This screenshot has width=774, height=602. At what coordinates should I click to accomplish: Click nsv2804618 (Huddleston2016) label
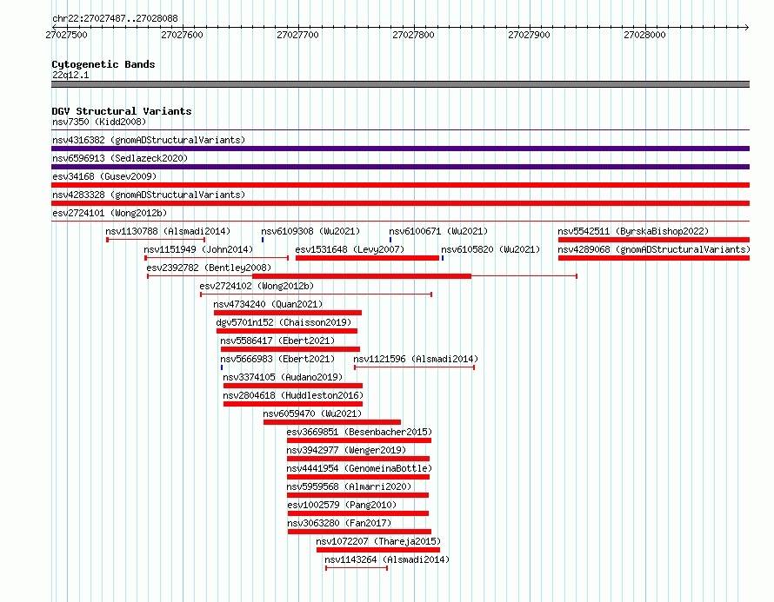pos(293,395)
